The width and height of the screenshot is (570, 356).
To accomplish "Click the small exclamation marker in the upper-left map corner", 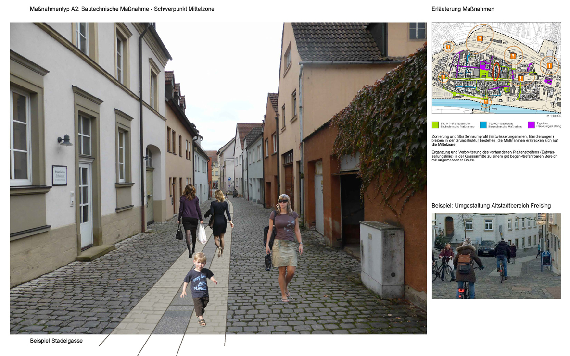I will point(448,46).
